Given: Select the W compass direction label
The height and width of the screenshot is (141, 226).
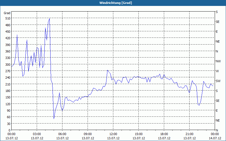Looking at the screenshot, I should tap(217, 71).
